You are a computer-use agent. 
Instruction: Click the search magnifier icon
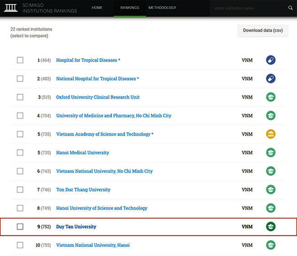(x=290, y=8)
